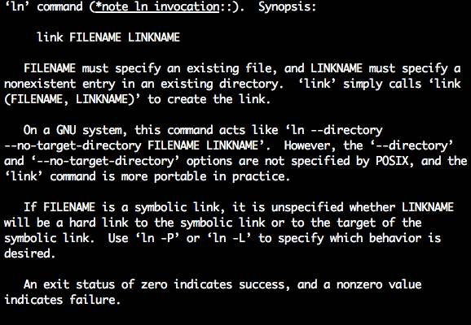Screen dimensions: 471x325
Task: Click 'If FILENAME' paragraph start
Action: [x=59, y=207]
